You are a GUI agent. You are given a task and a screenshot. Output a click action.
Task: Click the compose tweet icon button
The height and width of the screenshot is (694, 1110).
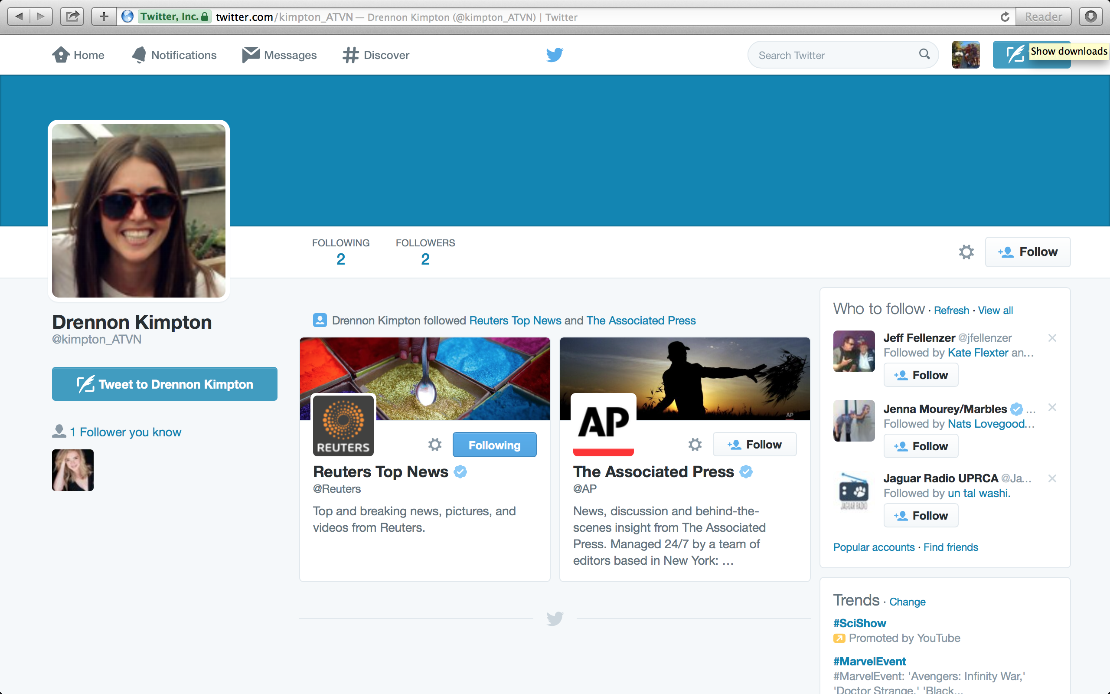pos(1015,55)
